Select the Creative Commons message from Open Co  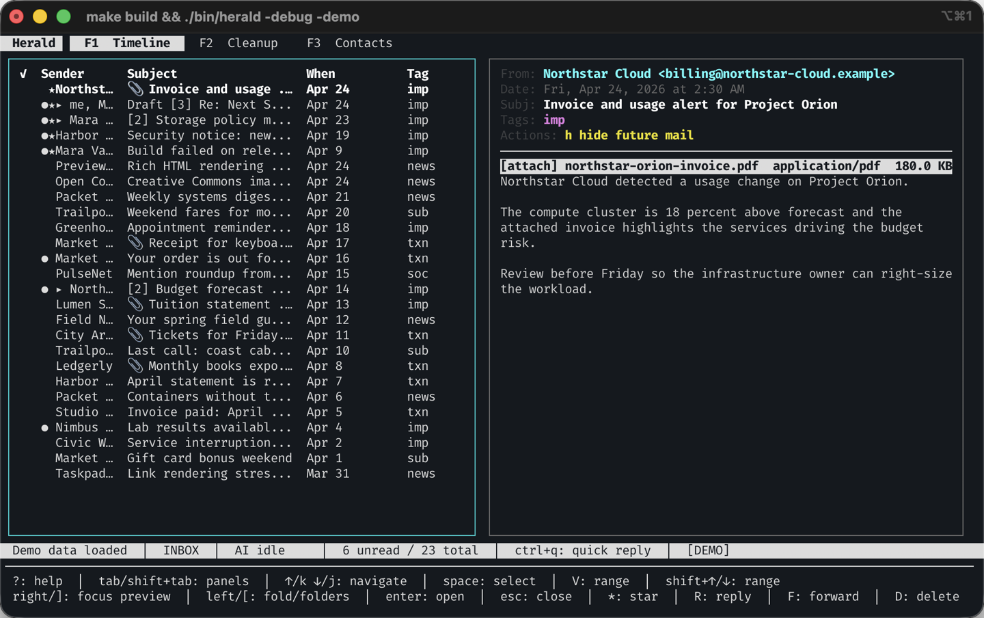tap(242, 182)
